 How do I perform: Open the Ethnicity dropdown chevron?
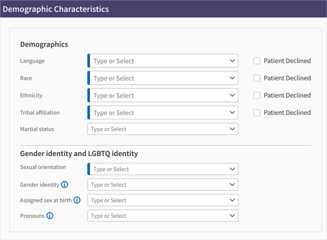[x=232, y=95]
